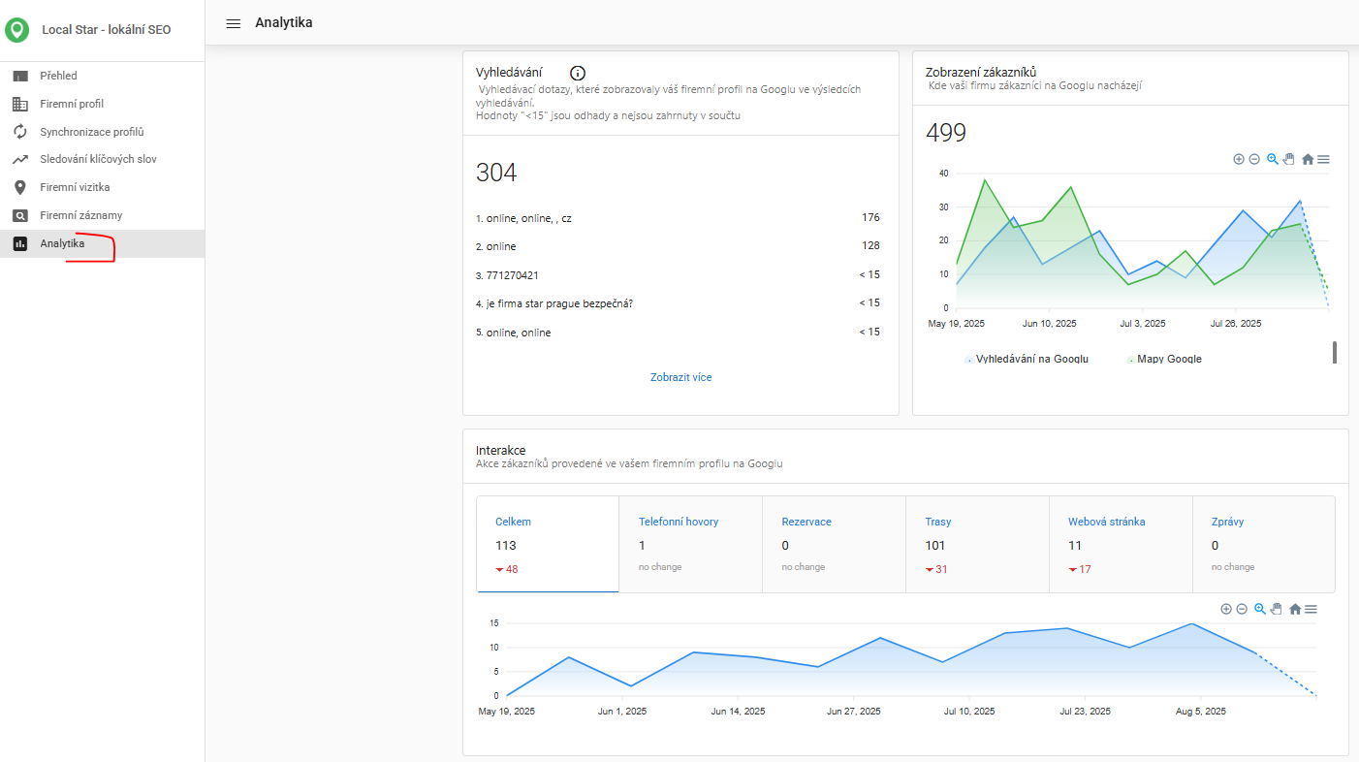Select selection zoom tool on Interakce chart
This screenshot has width=1359, height=762.
point(1260,609)
